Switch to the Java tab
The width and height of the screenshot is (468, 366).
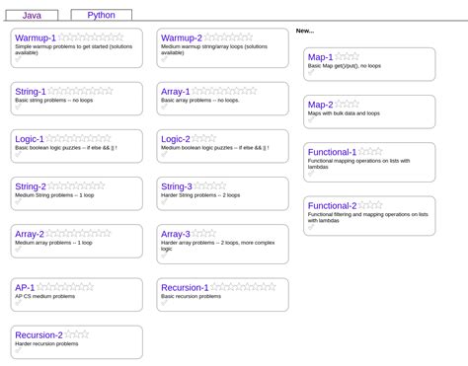pyautogui.click(x=32, y=15)
